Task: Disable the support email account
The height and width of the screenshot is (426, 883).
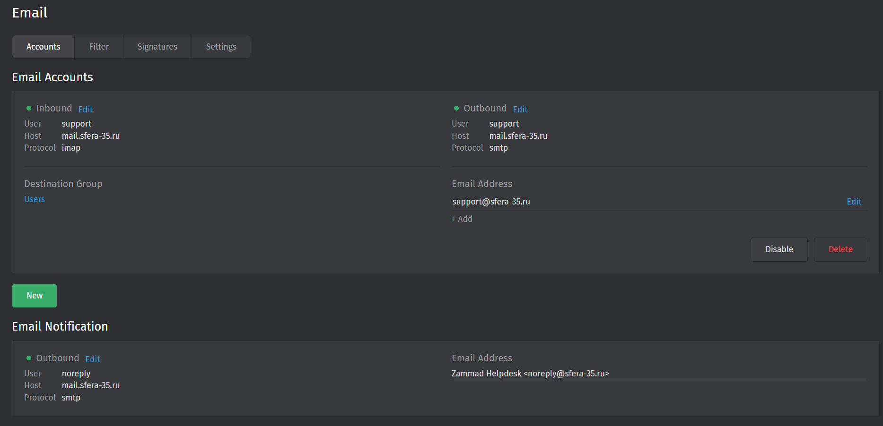Action: point(778,249)
